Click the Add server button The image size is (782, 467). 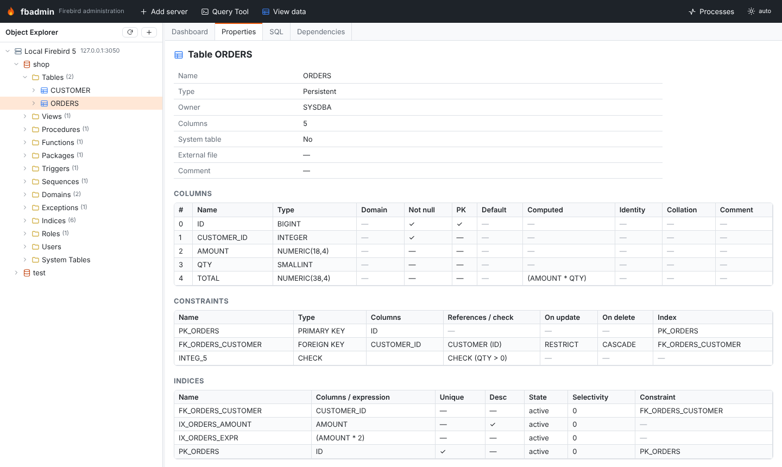tap(164, 11)
